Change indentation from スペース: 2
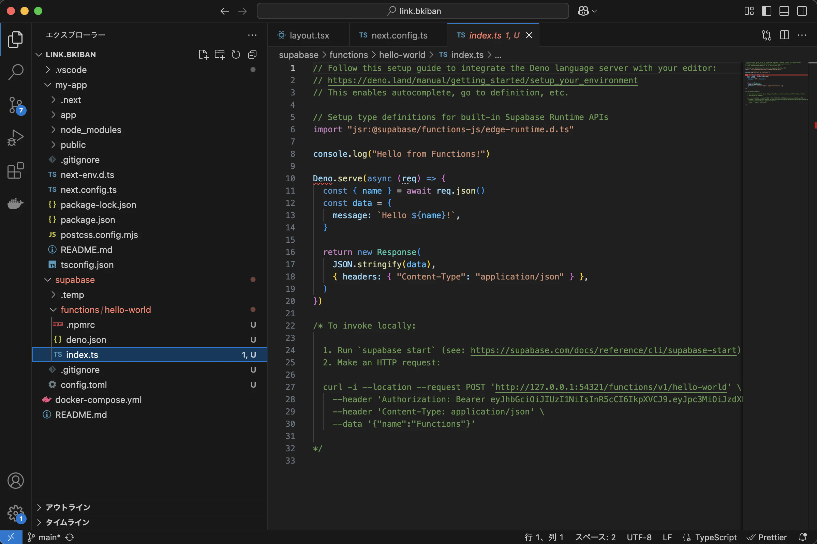This screenshot has width=817, height=544. point(595,537)
